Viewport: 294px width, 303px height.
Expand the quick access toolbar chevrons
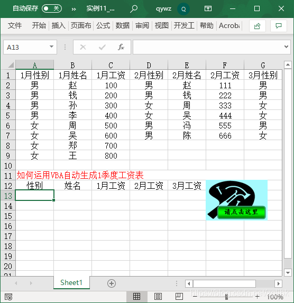73,9
